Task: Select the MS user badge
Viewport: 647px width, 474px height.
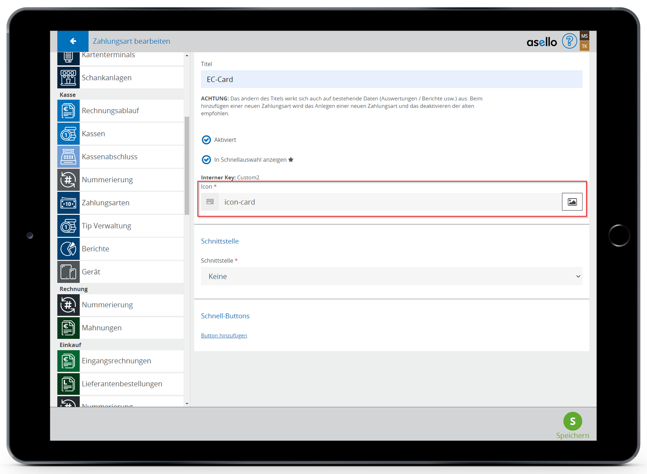Action: tap(584, 36)
